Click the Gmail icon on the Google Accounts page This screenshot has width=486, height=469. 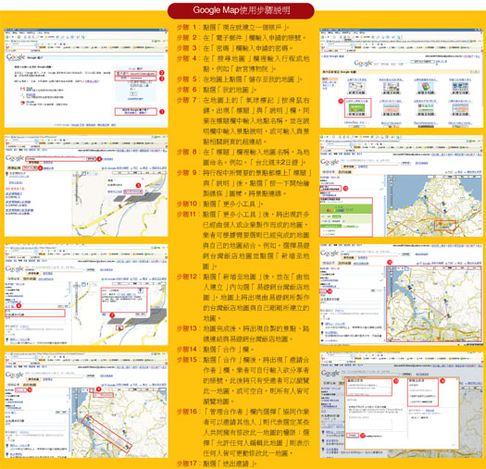tap(22, 89)
